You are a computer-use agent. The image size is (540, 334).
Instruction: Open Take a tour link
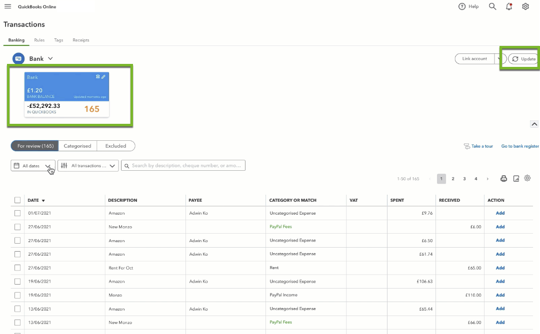click(x=482, y=146)
